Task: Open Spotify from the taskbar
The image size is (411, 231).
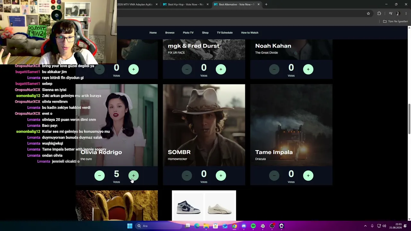Action: pyautogui.click(x=253, y=226)
